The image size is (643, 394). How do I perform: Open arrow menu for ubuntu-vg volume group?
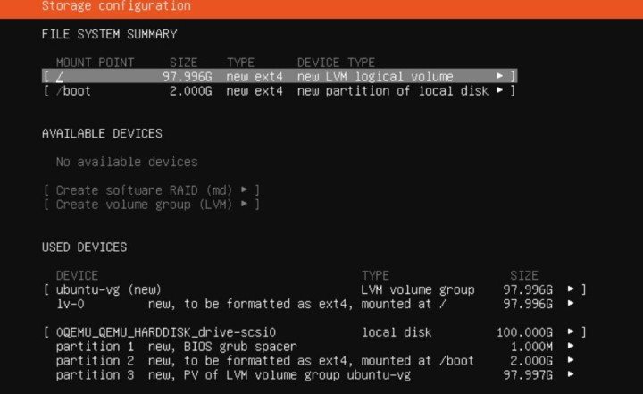pyautogui.click(x=571, y=289)
